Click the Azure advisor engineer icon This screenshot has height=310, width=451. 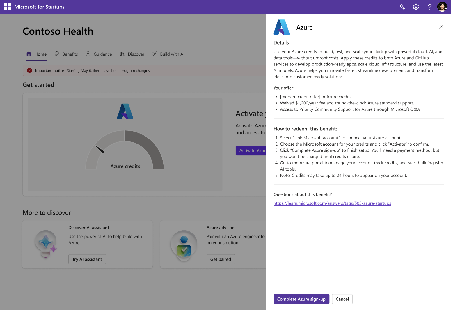tap(184, 245)
